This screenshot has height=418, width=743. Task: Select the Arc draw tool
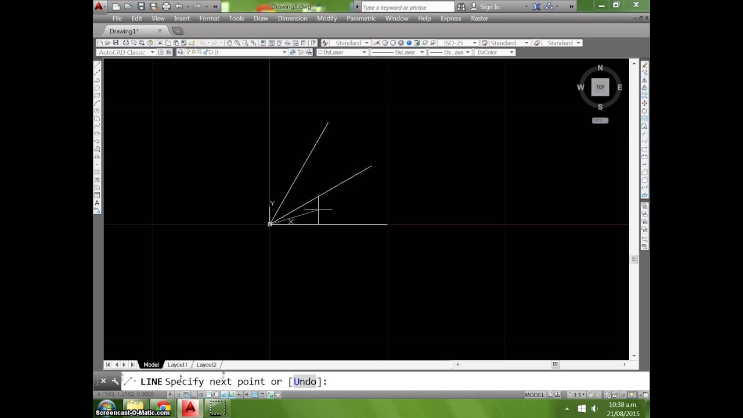point(97,102)
